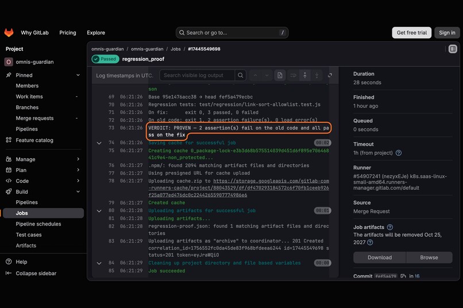
Task: Click the Pinned pin icon
Action: 9,75
